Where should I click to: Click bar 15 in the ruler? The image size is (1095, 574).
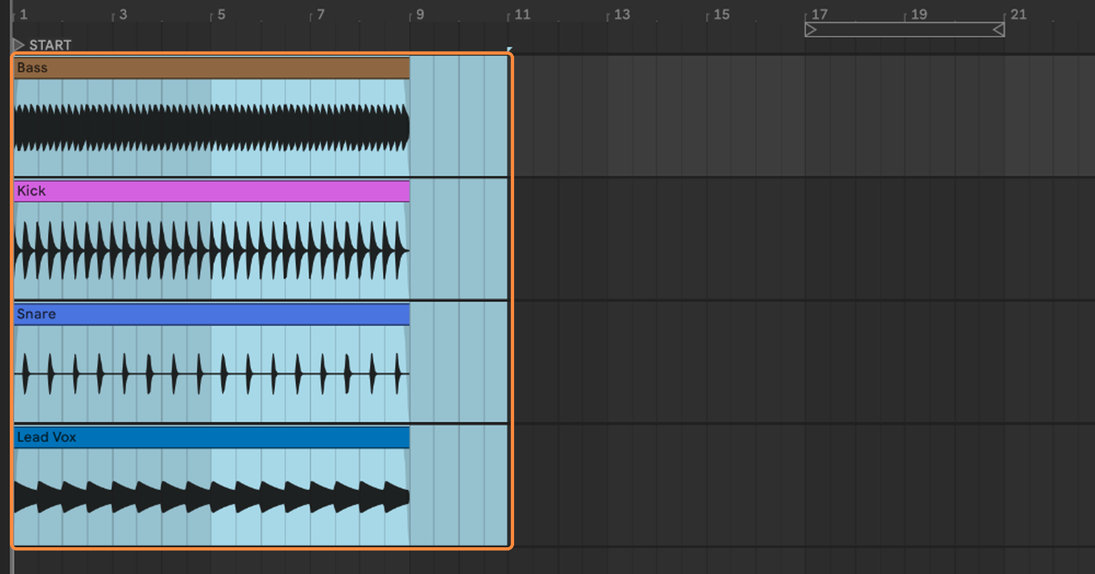(722, 15)
